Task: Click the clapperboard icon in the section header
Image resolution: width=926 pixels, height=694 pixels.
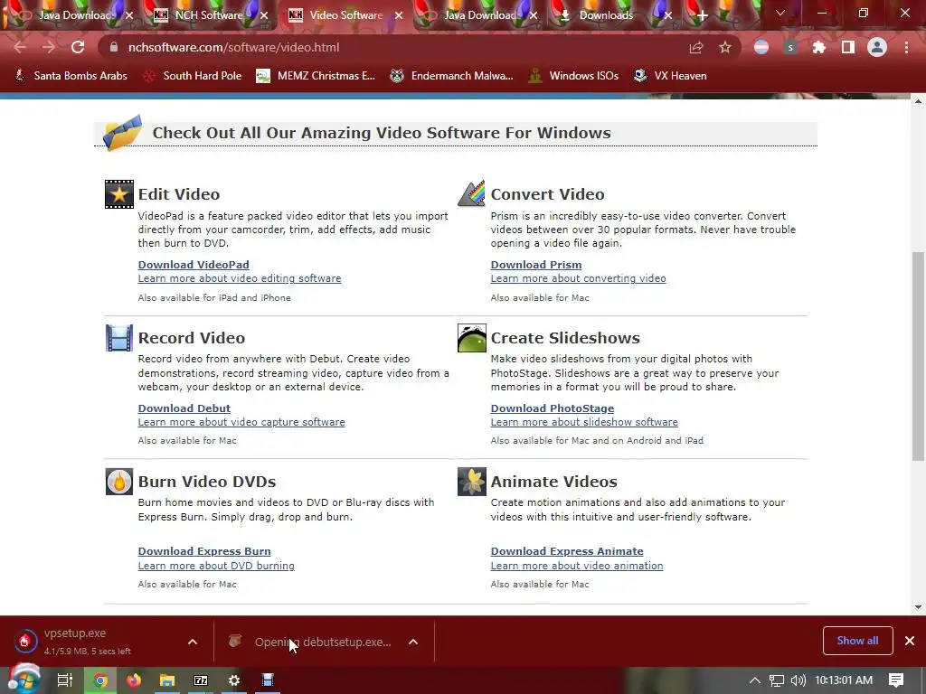Action: (123, 133)
